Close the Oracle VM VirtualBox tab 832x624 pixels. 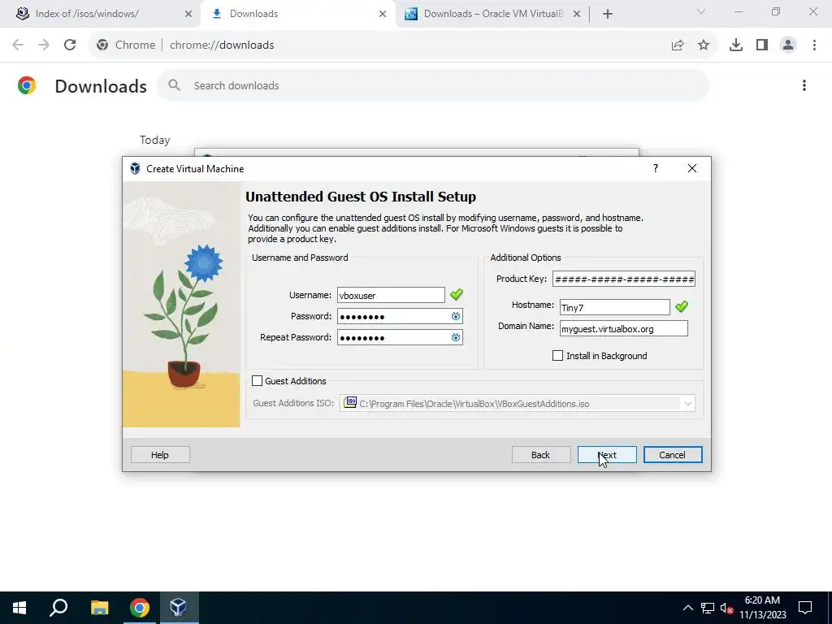[x=577, y=14]
